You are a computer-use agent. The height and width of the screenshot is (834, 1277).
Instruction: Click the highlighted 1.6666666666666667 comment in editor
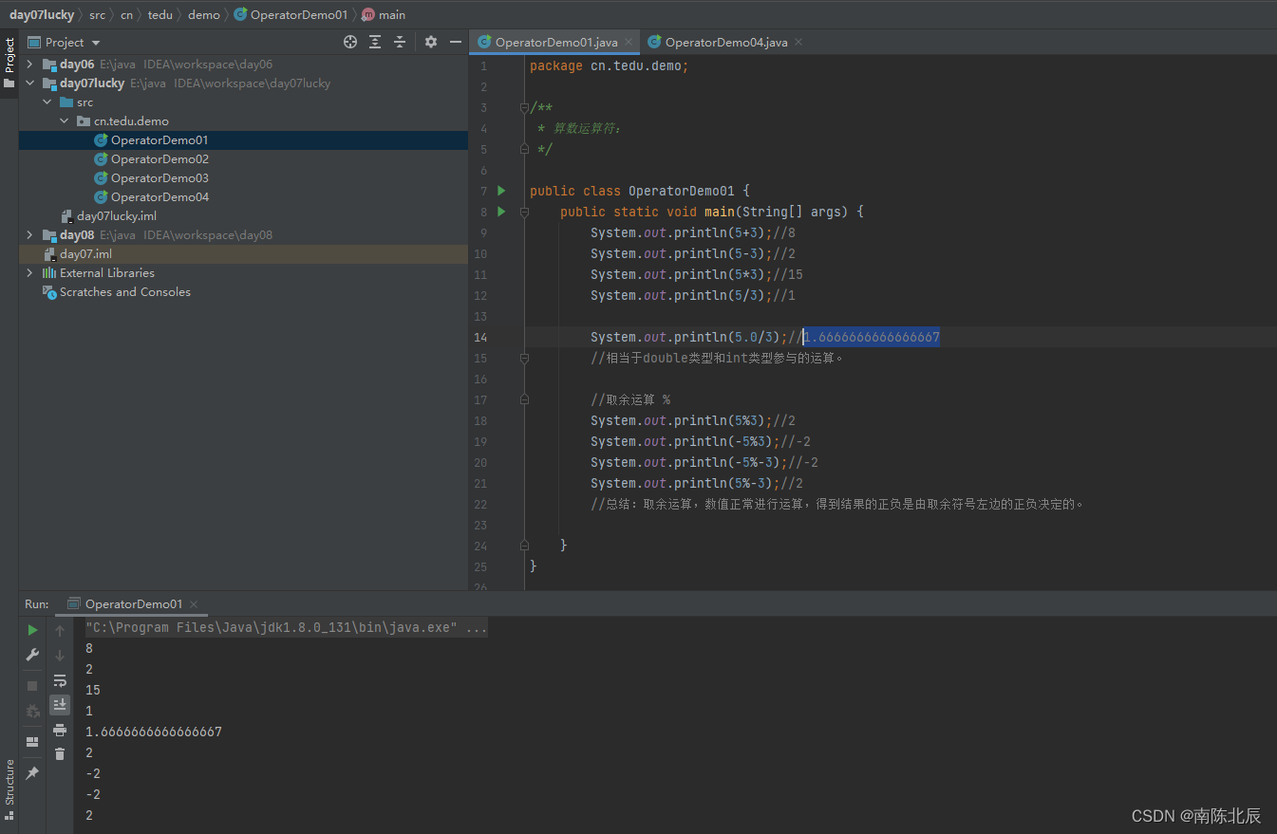click(x=872, y=338)
